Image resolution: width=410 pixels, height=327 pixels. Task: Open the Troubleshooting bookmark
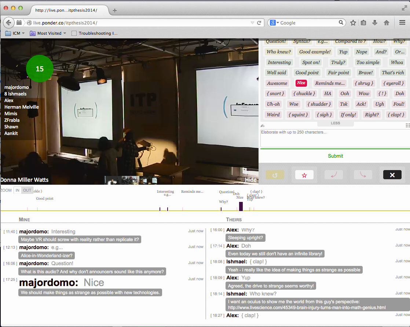(95, 33)
